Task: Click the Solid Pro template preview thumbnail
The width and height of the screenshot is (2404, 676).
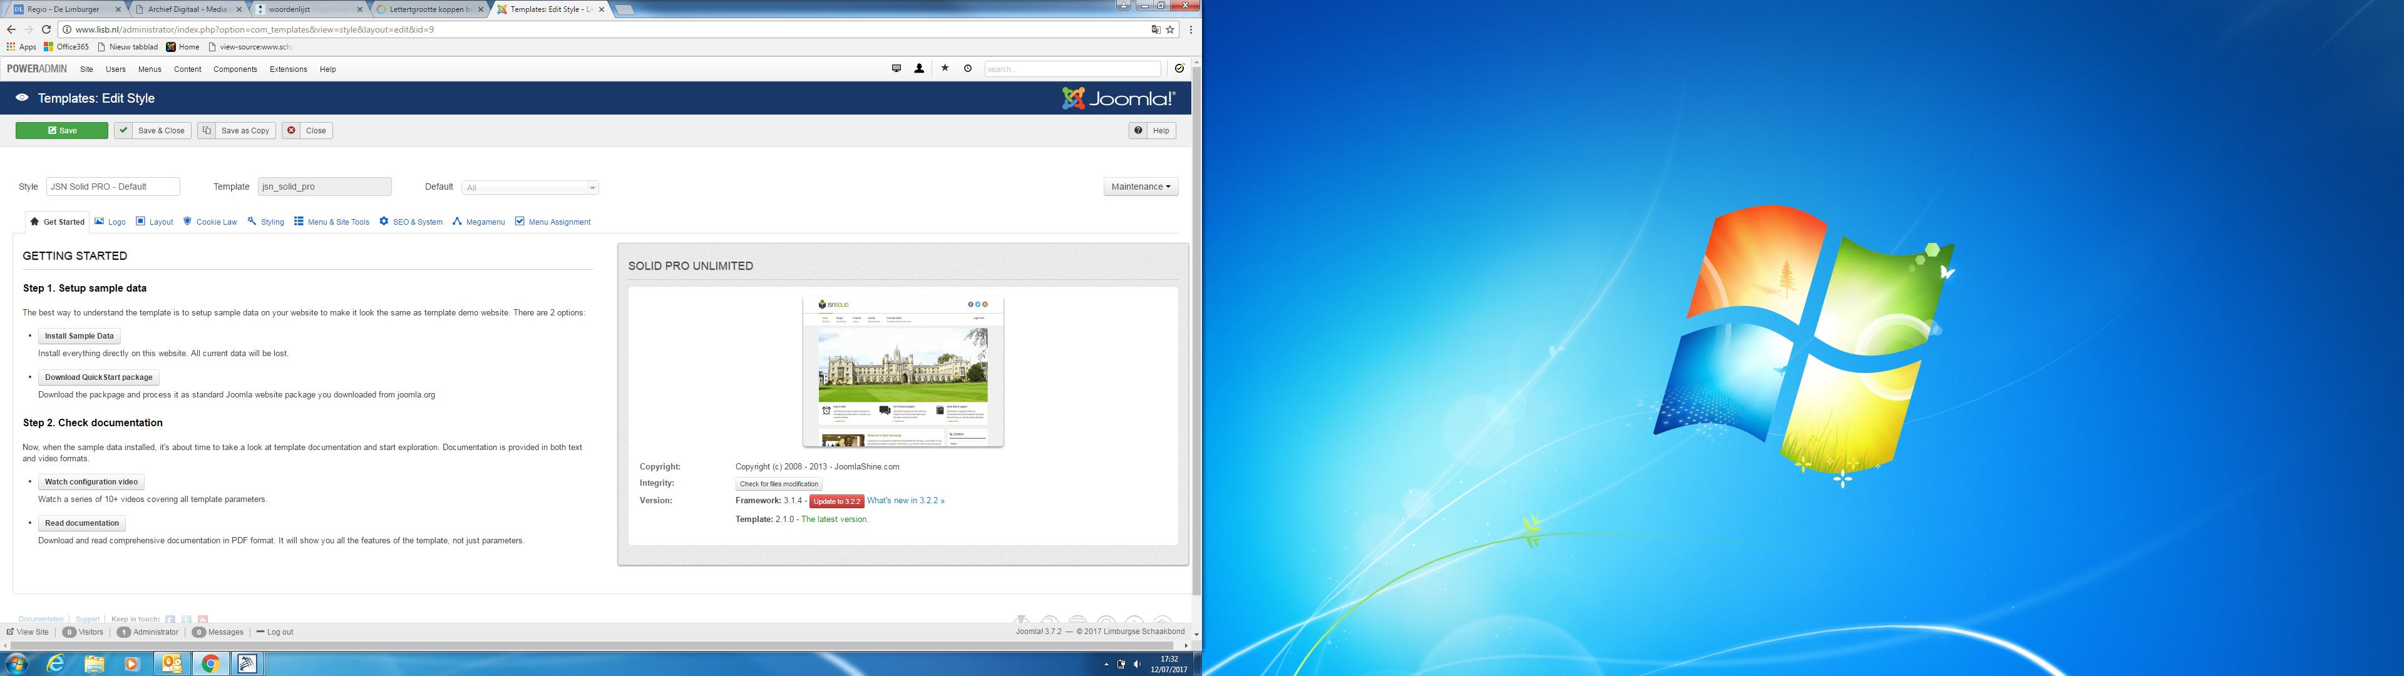Action: (903, 372)
